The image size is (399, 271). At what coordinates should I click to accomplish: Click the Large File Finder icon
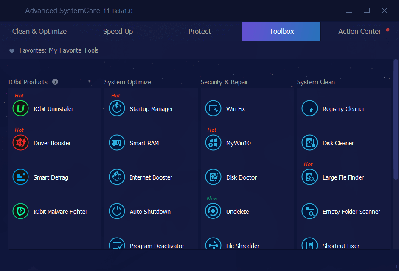coord(310,177)
